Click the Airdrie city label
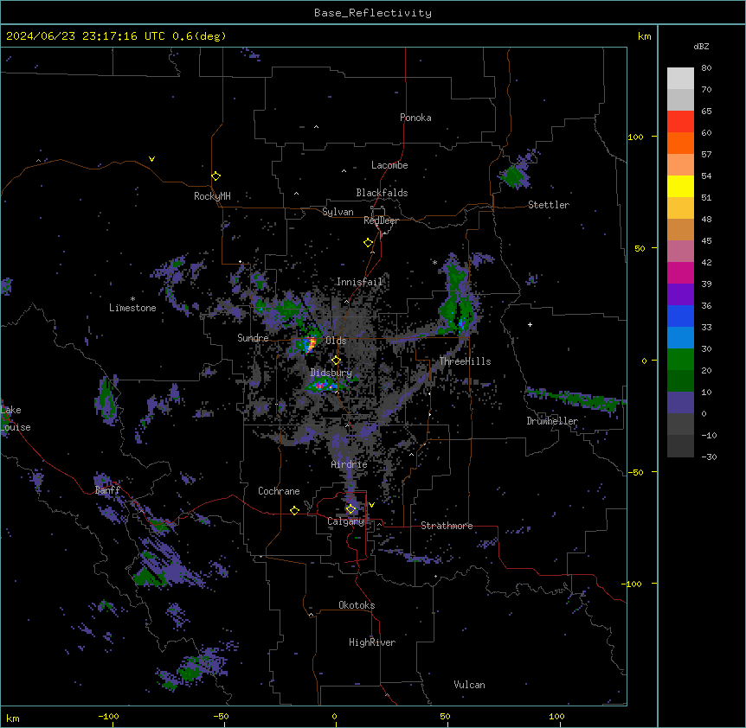Image resolution: width=746 pixels, height=728 pixels. coord(350,464)
